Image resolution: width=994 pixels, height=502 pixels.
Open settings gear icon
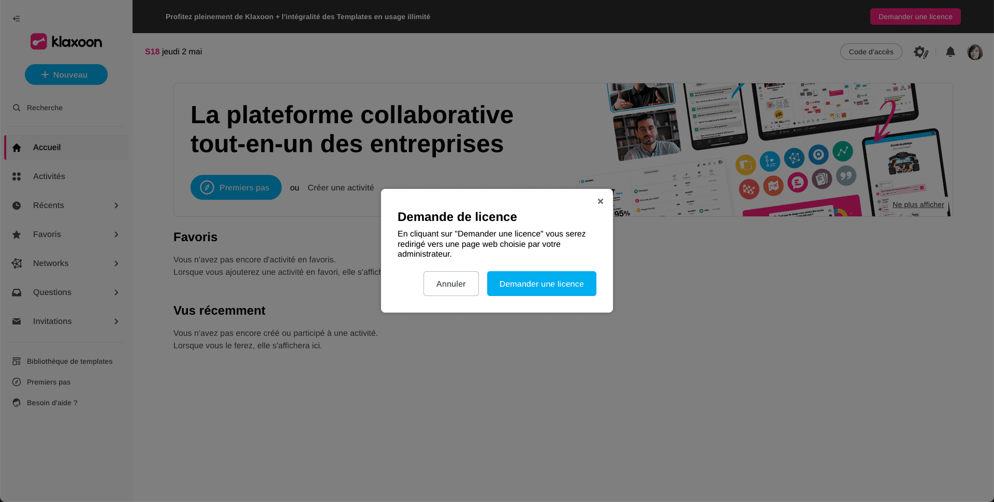pyautogui.click(x=920, y=52)
